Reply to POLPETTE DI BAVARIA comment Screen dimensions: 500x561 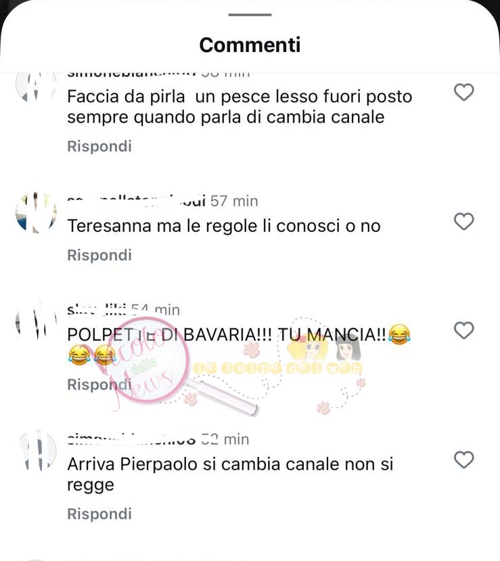[x=99, y=385]
